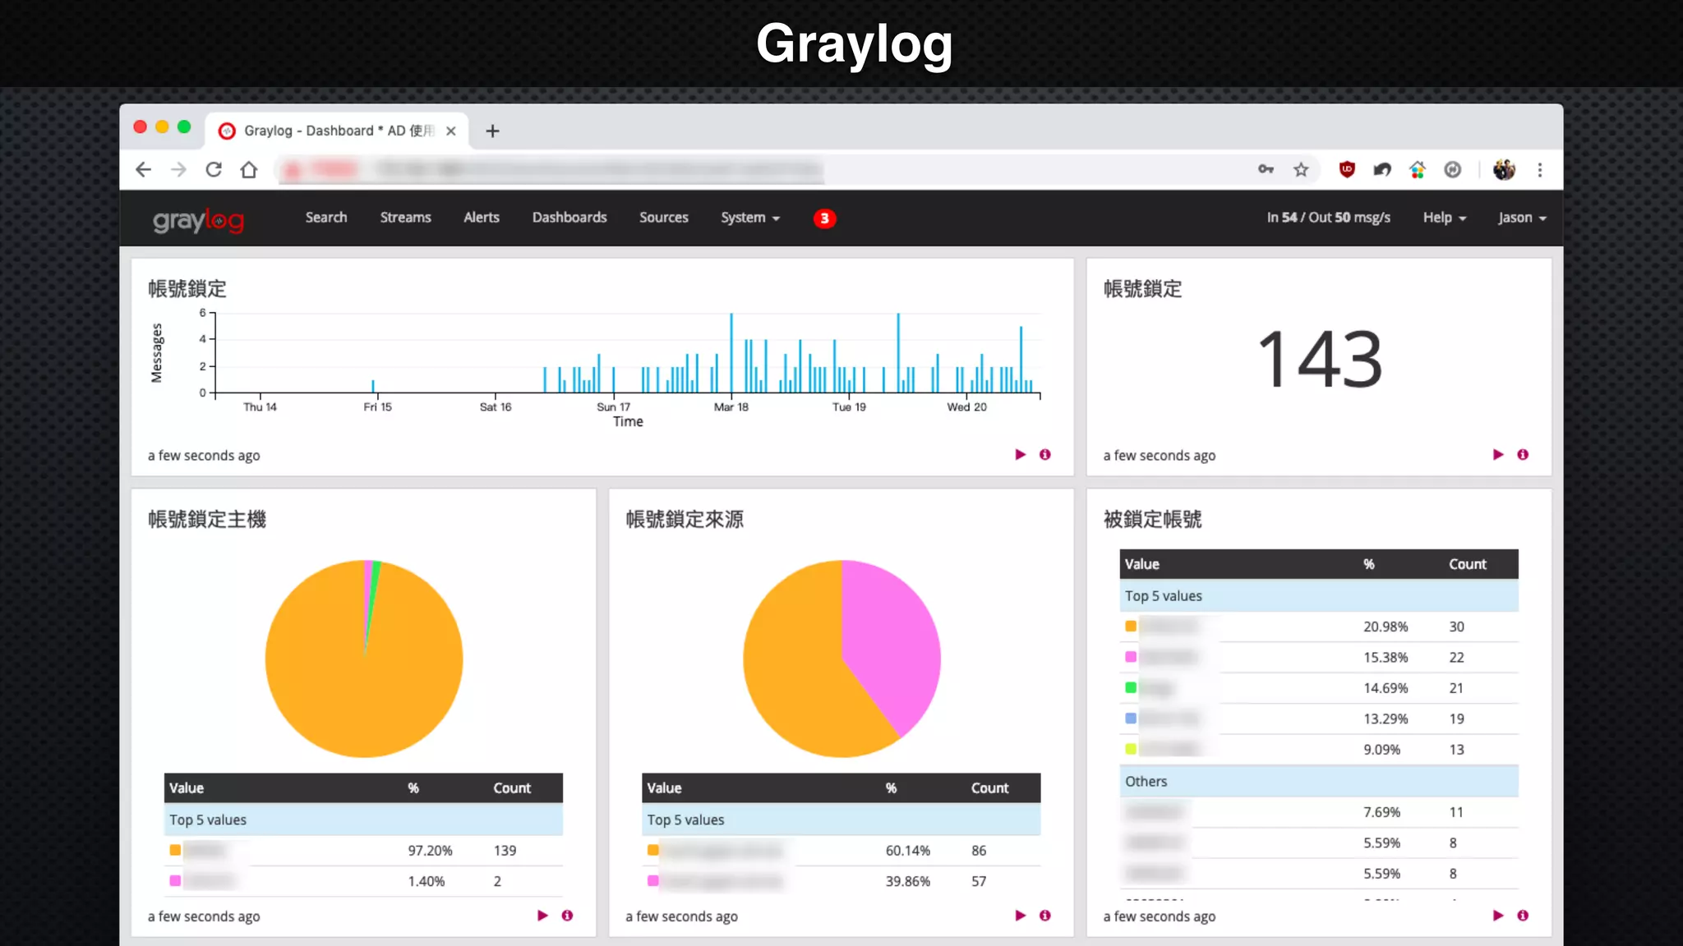Reload the current page
This screenshot has width=1683, height=946.
pos(214,170)
